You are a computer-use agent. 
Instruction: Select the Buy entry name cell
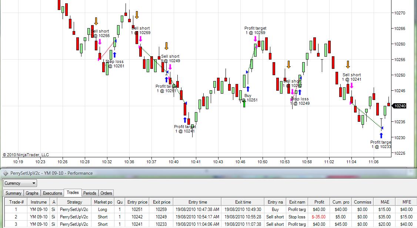pos(275,209)
